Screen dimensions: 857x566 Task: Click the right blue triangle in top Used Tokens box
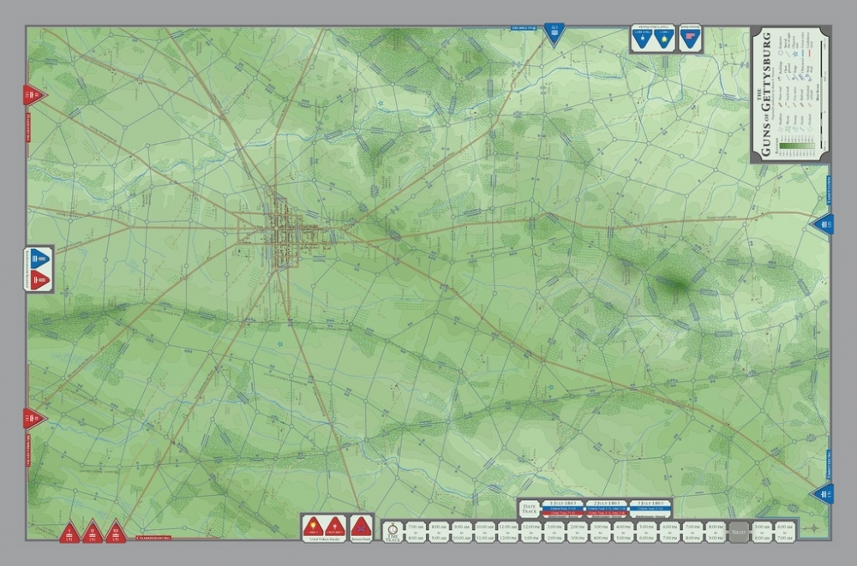tap(663, 38)
